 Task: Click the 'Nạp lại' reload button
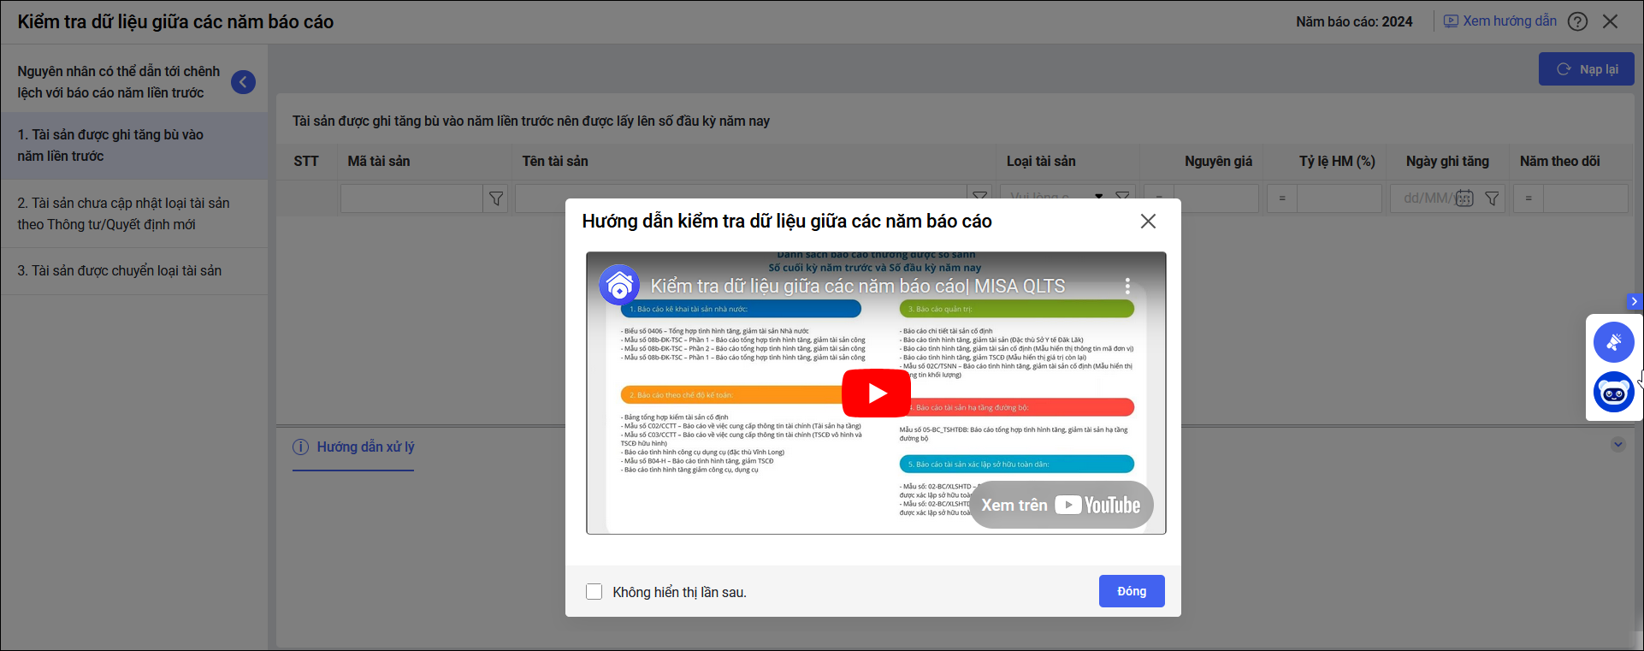[x=1587, y=69]
